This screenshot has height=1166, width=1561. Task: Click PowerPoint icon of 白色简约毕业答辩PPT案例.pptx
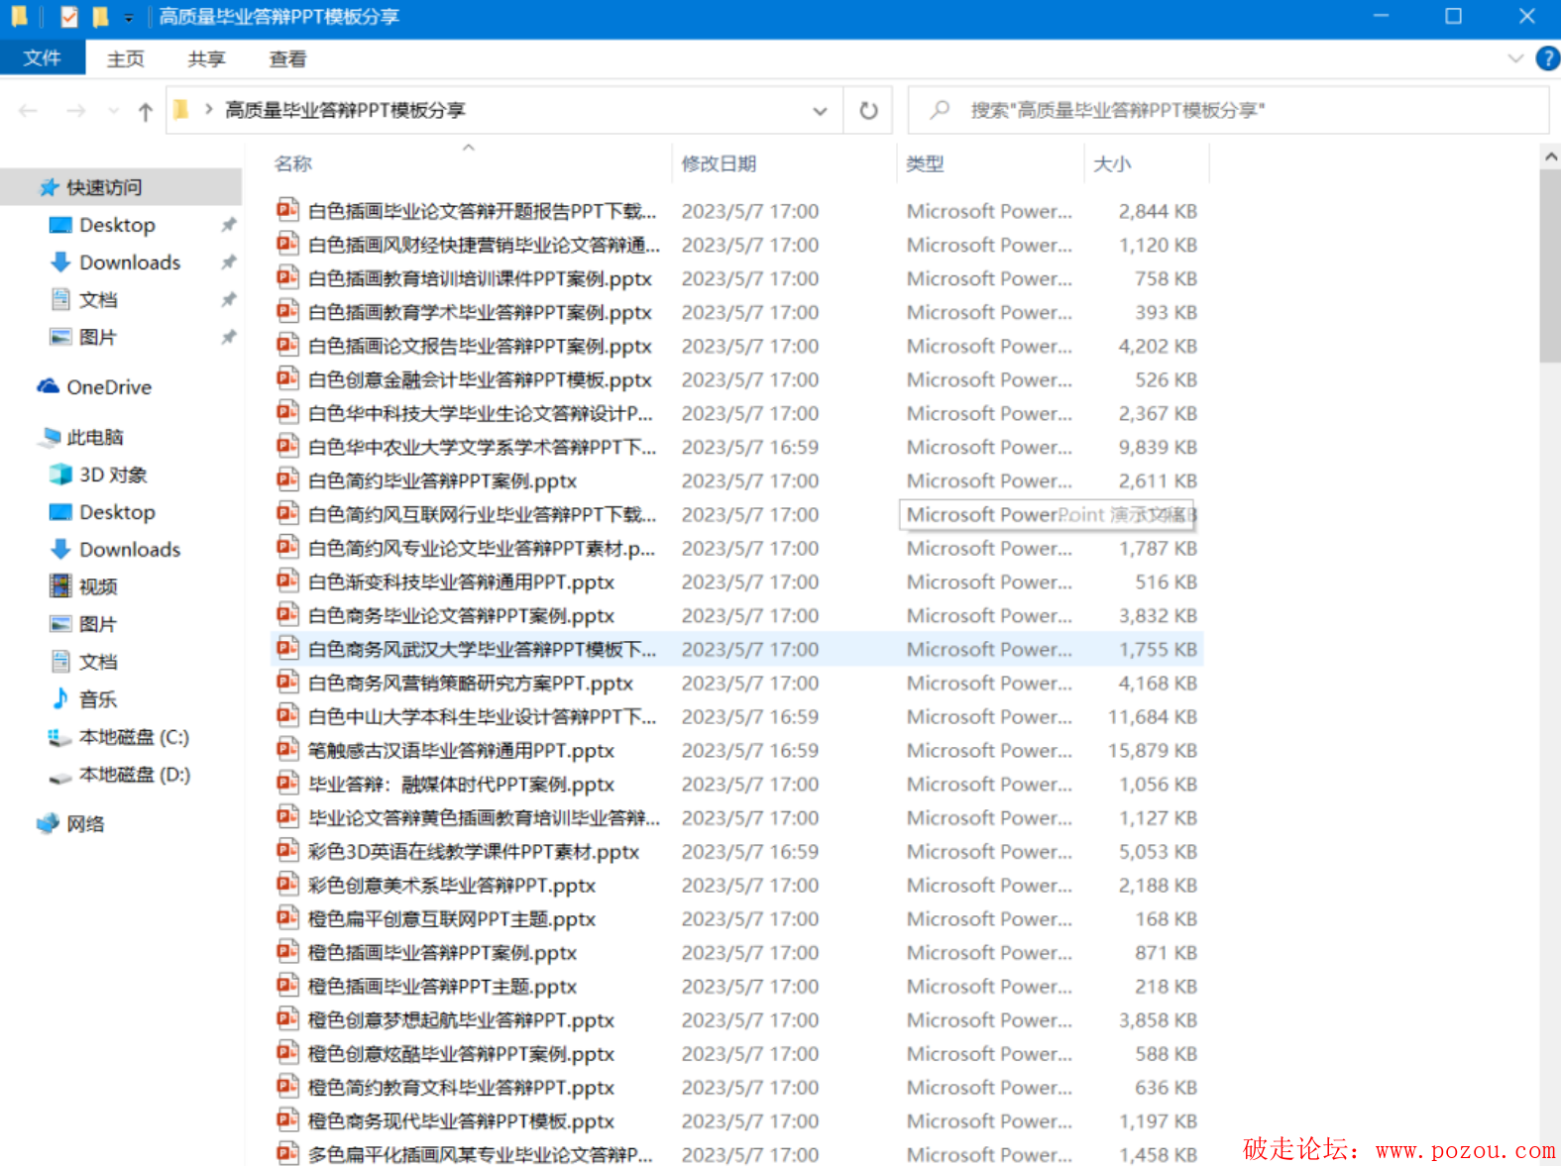(x=287, y=481)
